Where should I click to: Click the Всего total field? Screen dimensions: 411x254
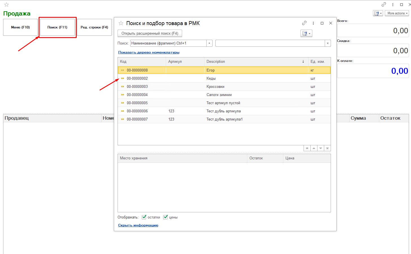(373, 30)
